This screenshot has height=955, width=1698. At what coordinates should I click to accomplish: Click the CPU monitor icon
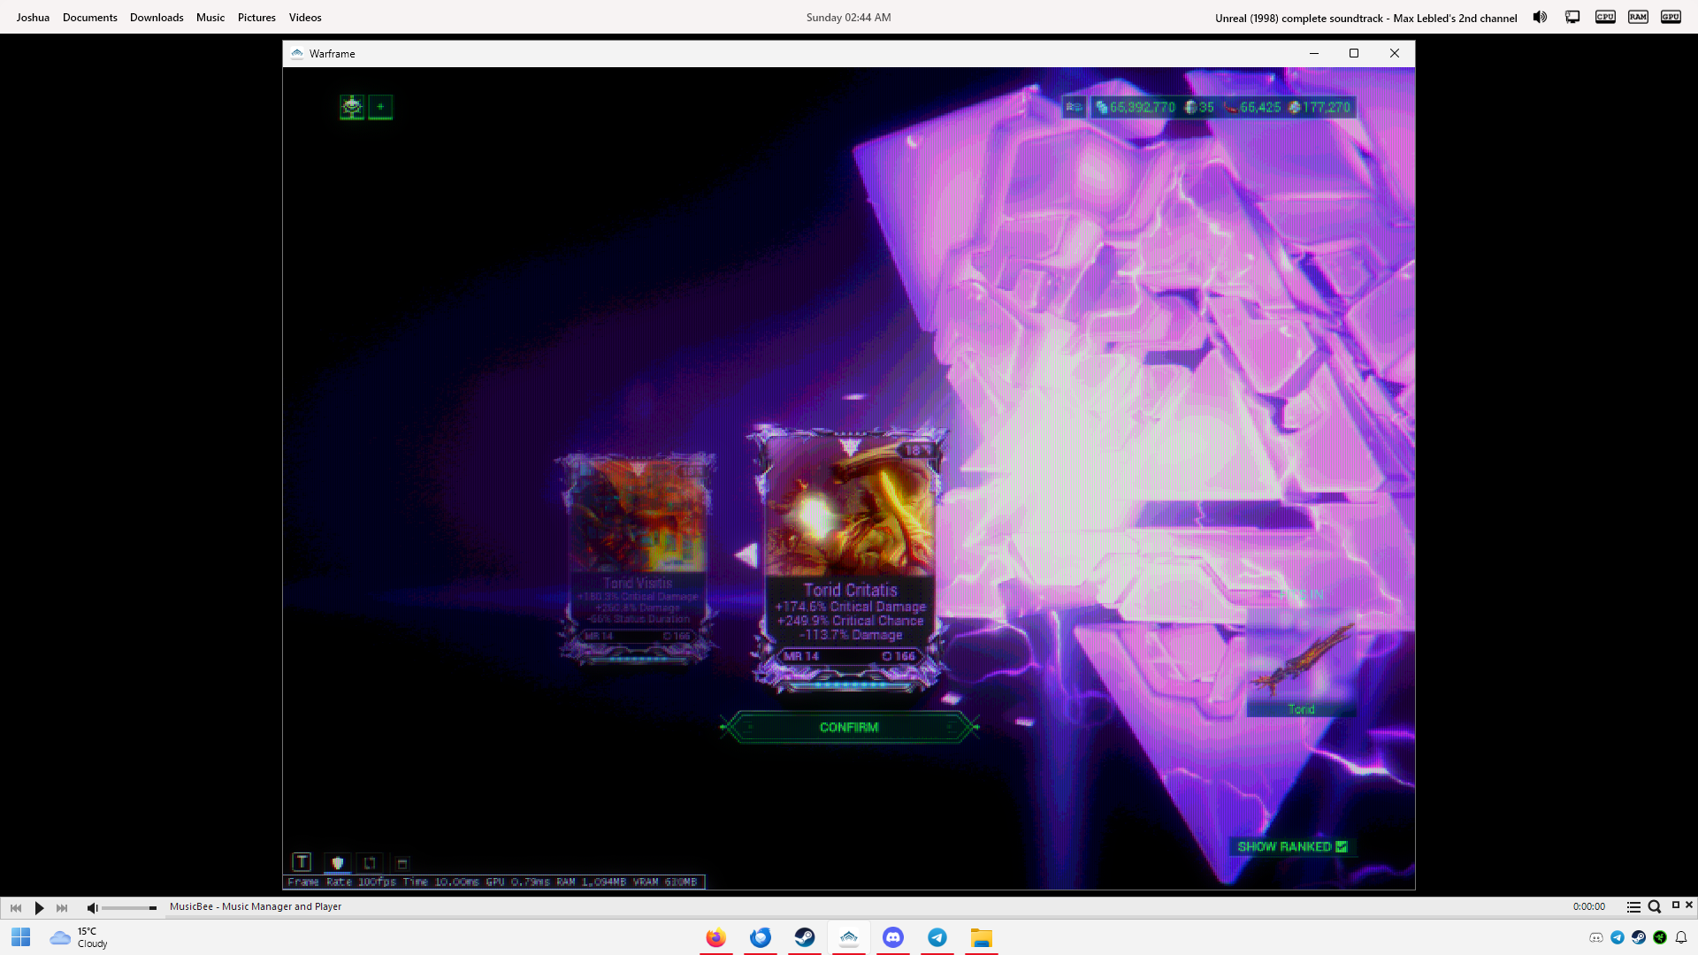1605,17
